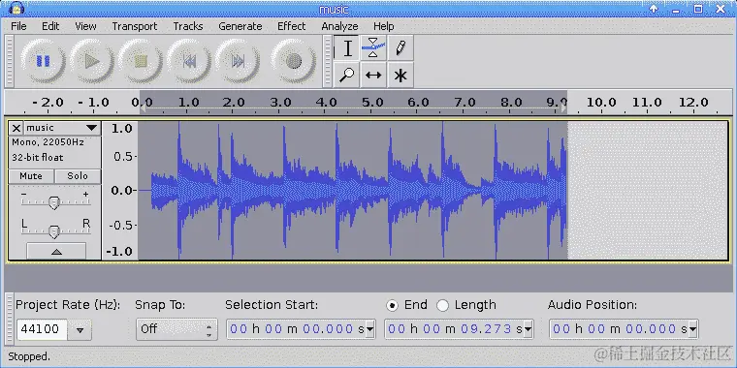Select the Length radio button
This screenshot has width=737, height=368.
[442, 306]
